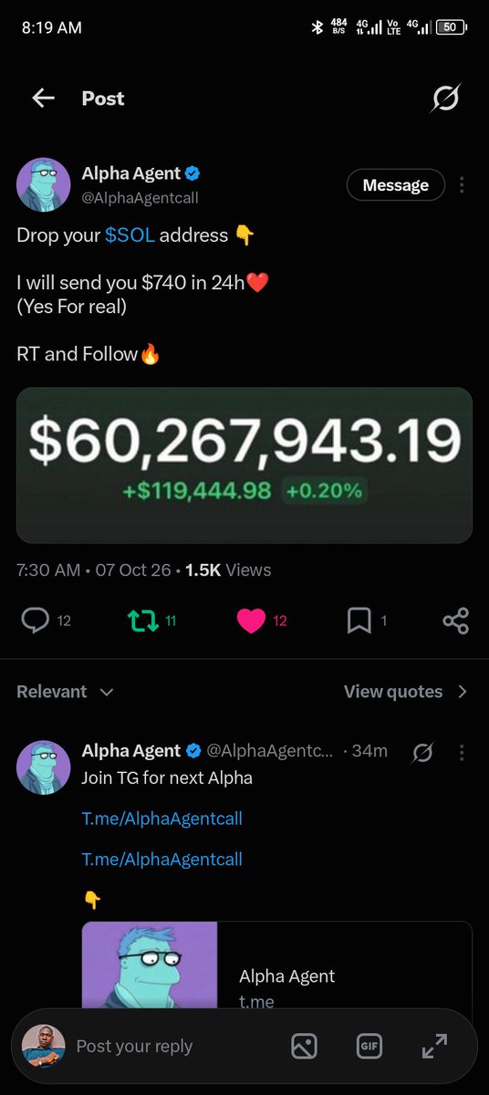The image size is (489, 1095).
Task: Expand the reply composer with arrows icon
Action: [434, 1046]
